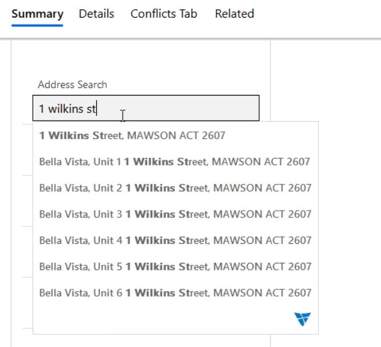
Task: Click the blank area right of Related tab
Action: (316, 14)
